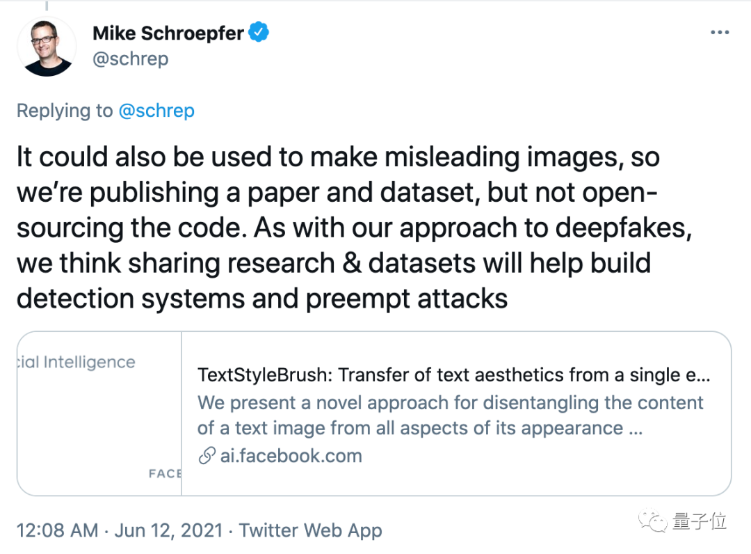Click the @schrep handle under the name
Image resolution: width=751 pixels, height=554 pixels.
click(130, 59)
